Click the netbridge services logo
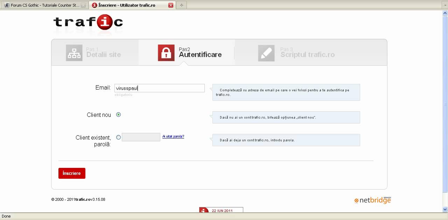Viewport: 448px width, 220px height. pos(372,200)
